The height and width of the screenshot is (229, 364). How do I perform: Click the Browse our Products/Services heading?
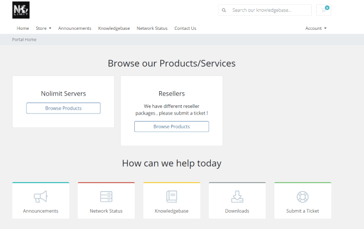172,63
